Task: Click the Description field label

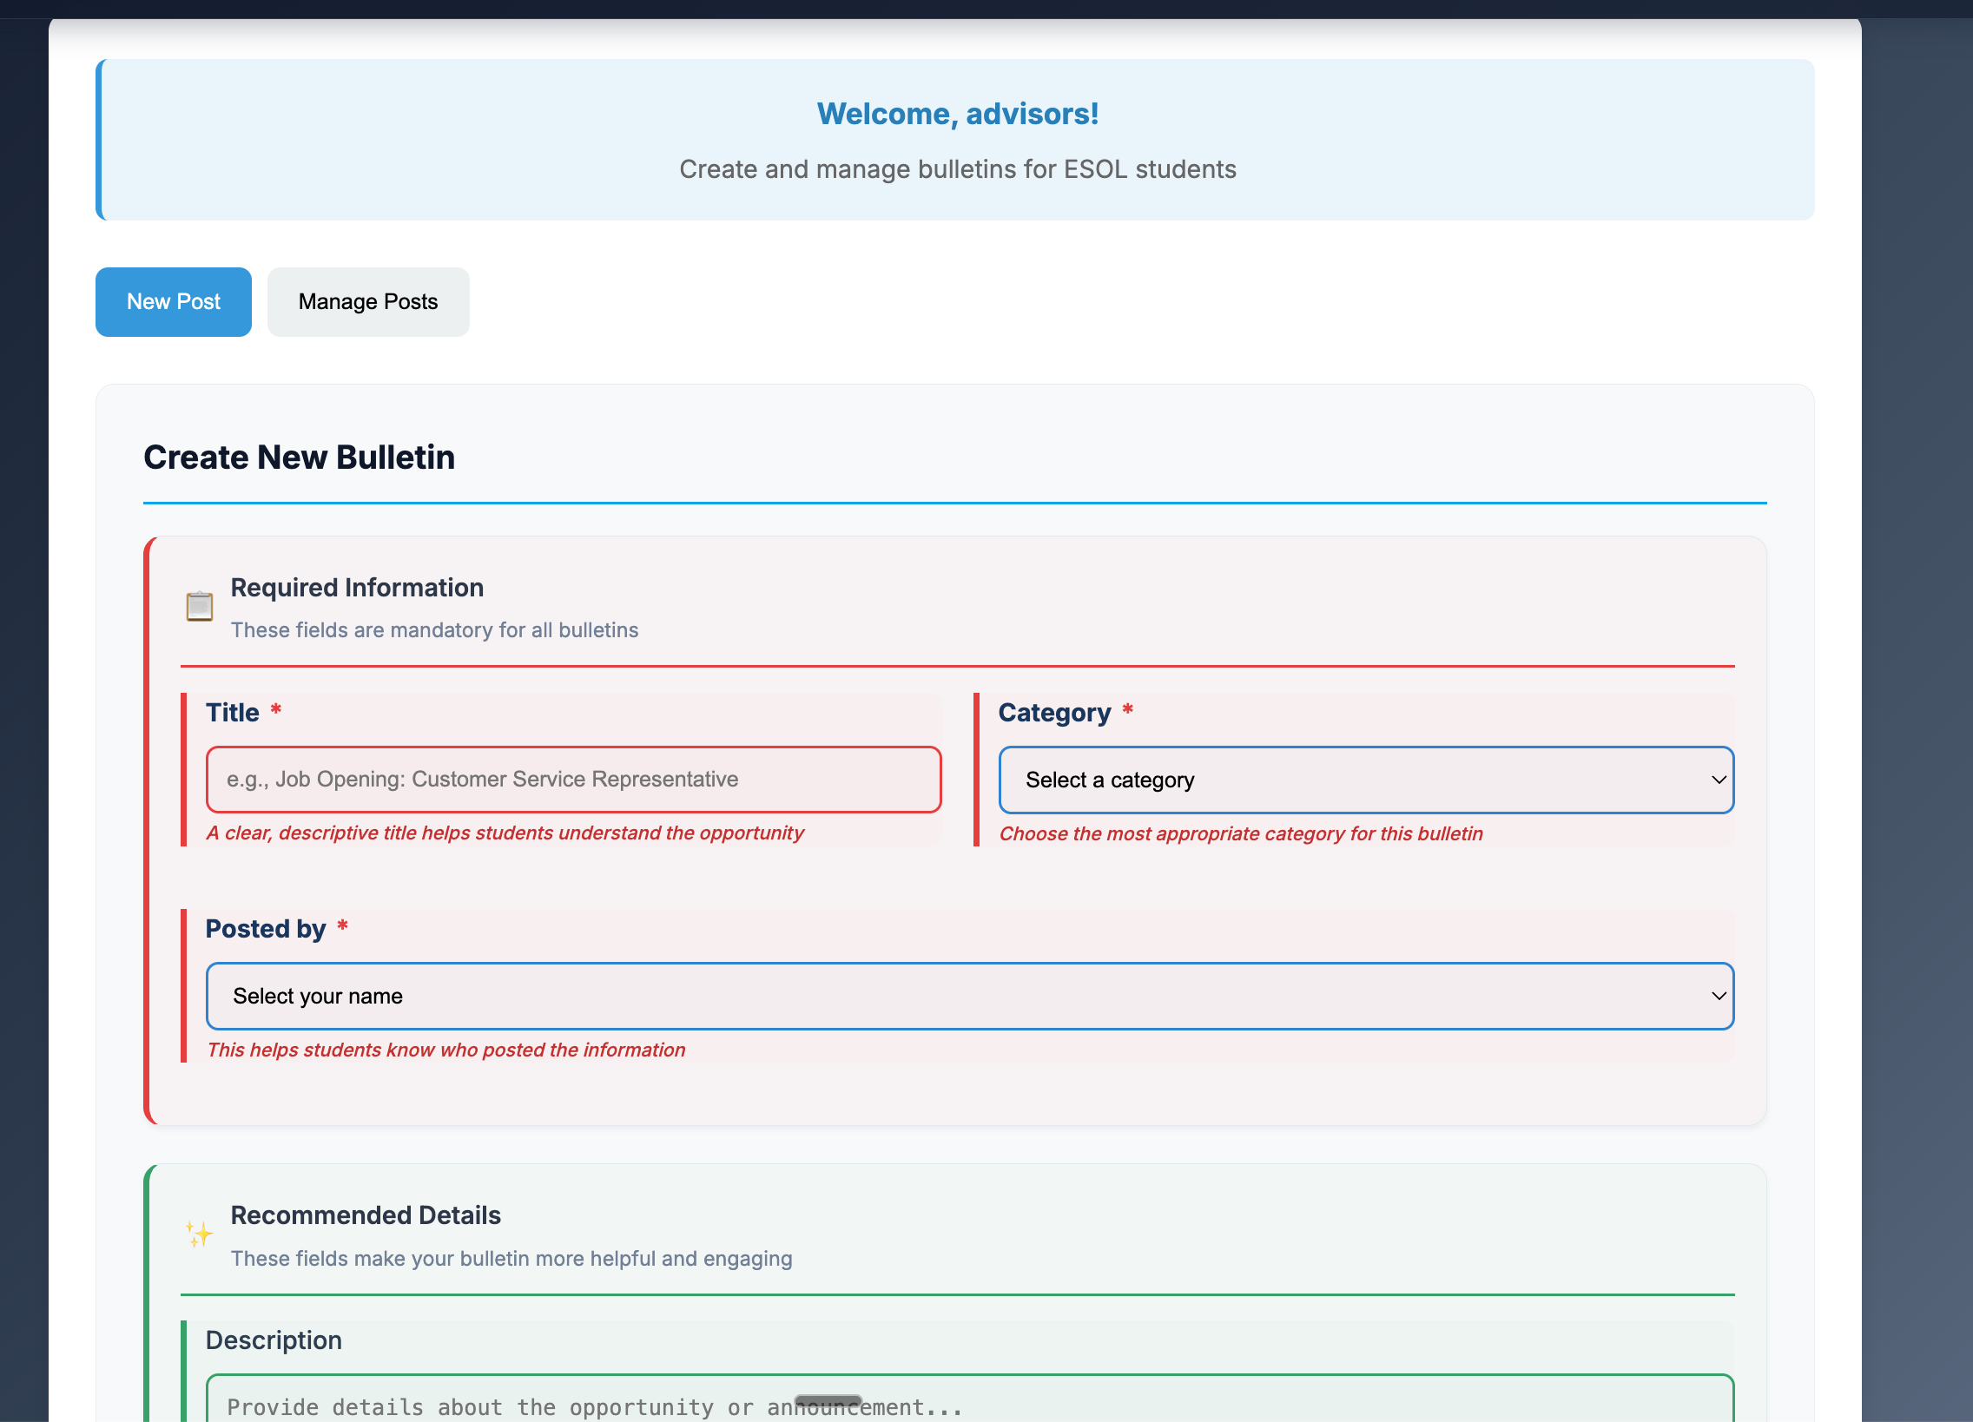Action: [x=274, y=1340]
